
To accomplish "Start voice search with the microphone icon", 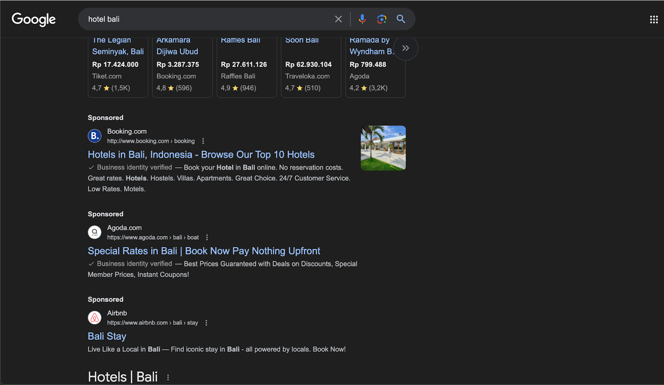I will click(362, 19).
